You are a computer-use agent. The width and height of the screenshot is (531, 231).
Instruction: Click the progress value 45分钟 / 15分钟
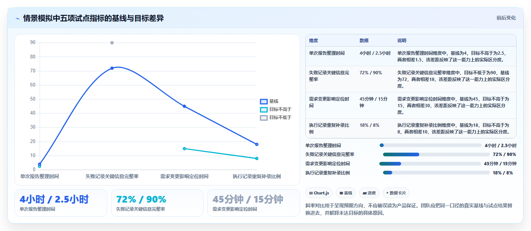pyautogui.click(x=500, y=164)
